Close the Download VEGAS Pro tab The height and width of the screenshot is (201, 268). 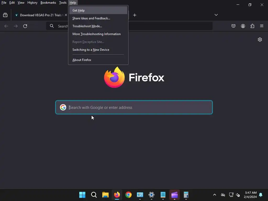click(x=66, y=15)
